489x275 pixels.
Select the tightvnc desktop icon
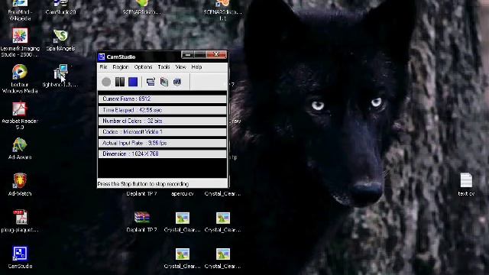tap(60, 72)
